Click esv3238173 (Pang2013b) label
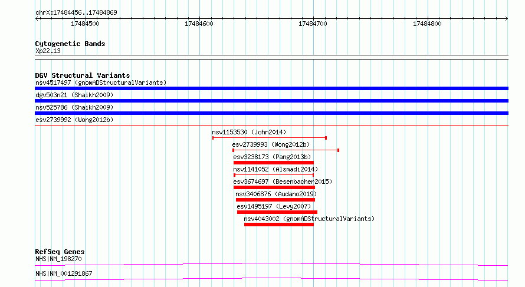Screen dimensions: 525x287 click(x=272, y=157)
